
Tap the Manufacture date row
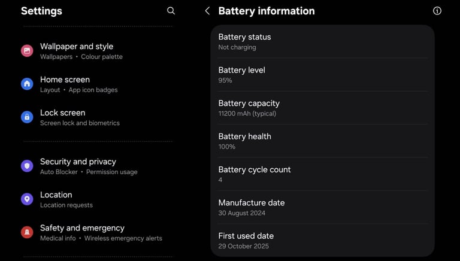coord(322,207)
